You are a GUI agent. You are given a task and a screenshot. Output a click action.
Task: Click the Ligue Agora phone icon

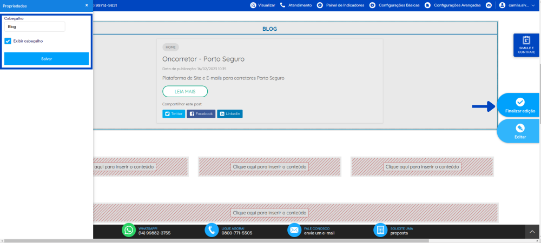tap(212, 230)
